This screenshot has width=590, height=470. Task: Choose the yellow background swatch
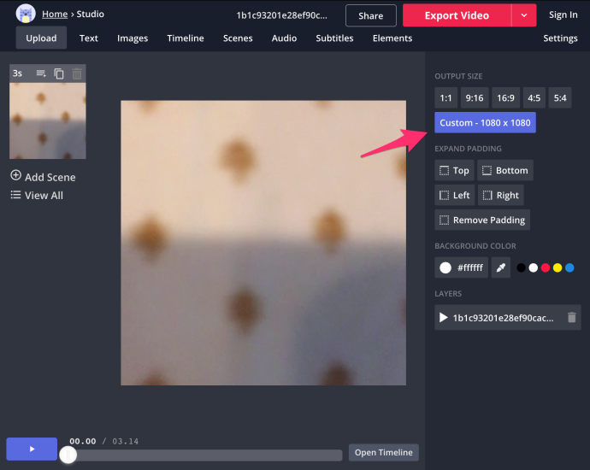pos(558,267)
